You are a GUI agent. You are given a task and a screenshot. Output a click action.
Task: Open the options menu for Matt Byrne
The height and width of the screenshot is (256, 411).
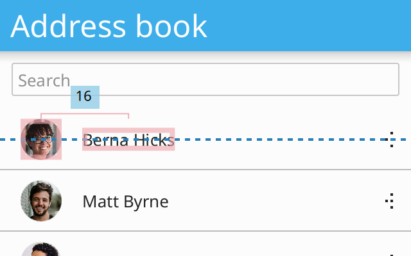(390, 201)
